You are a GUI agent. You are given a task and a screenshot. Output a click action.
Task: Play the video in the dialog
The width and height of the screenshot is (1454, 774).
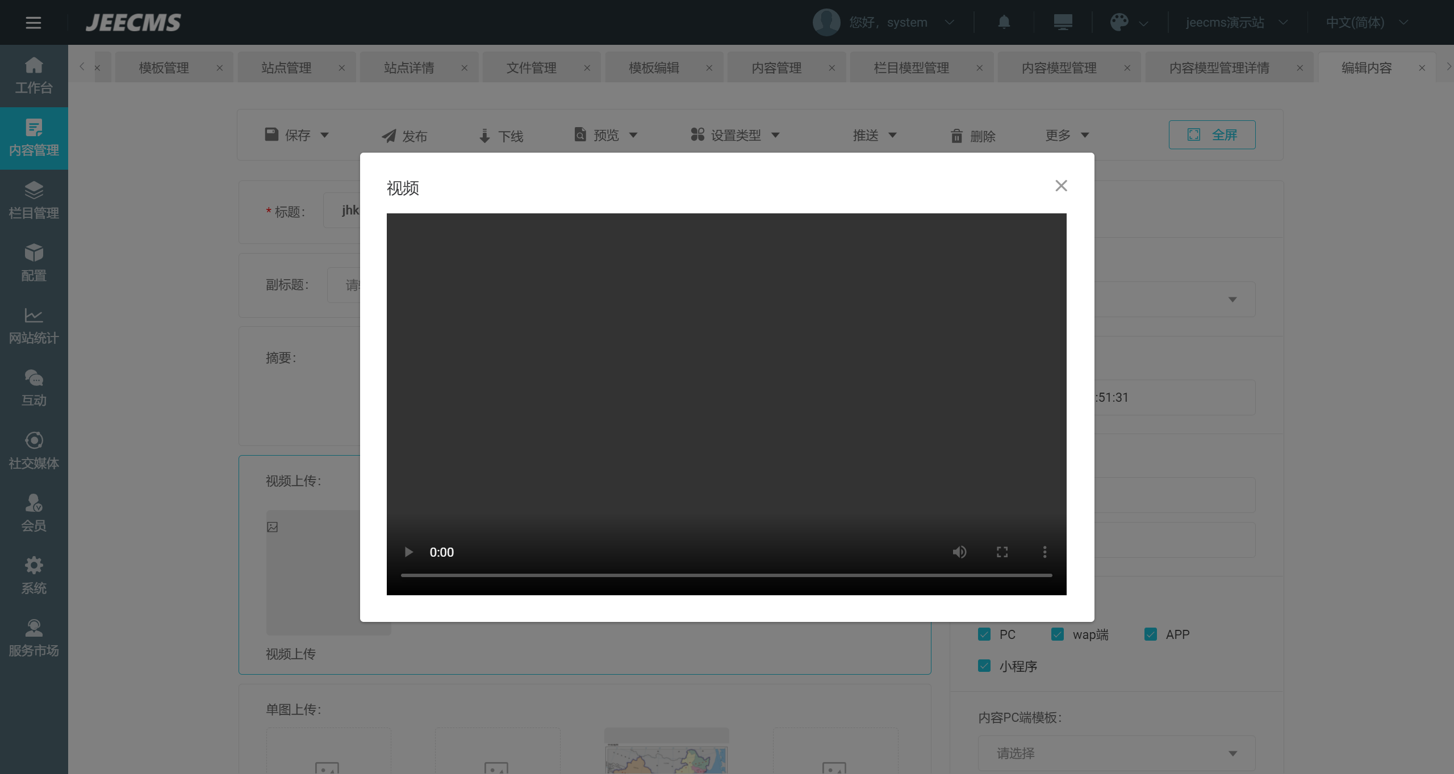click(408, 552)
